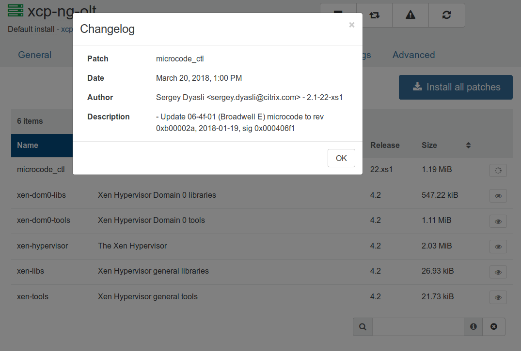
Task: Click the author email in Changelog
Action: (x=253, y=98)
